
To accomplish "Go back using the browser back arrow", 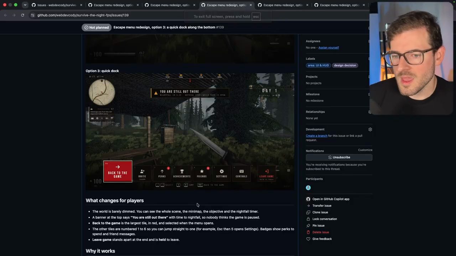I will pyautogui.click(x=5, y=15).
